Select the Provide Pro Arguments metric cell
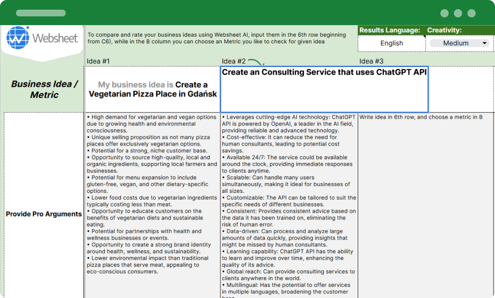495x298 pixels. [44, 214]
